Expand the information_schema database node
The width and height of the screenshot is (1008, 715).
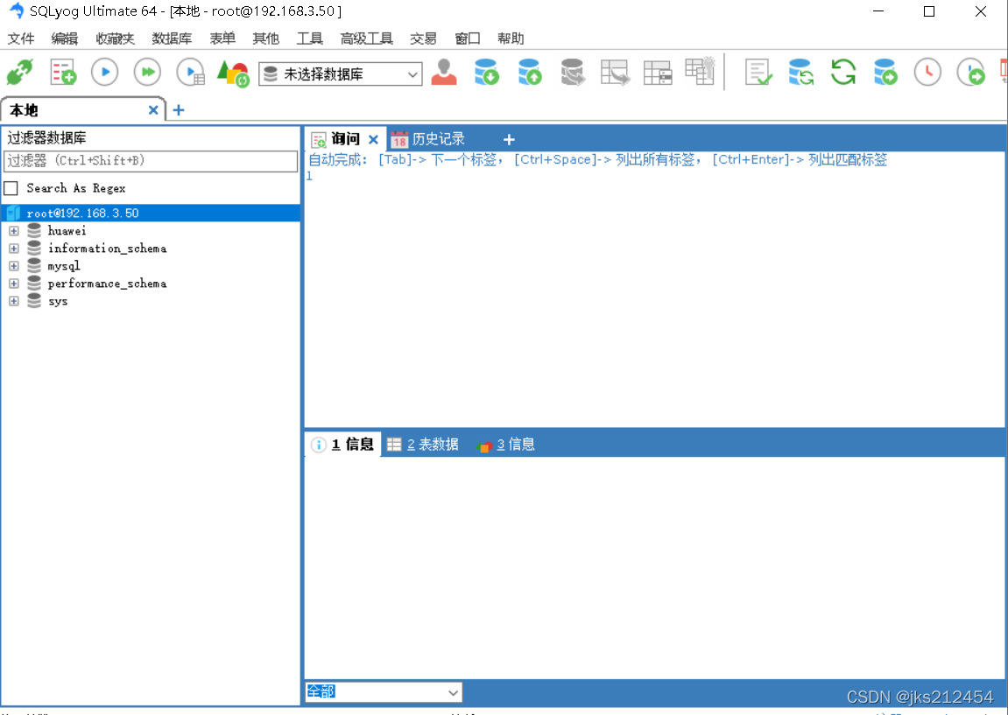point(13,249)
